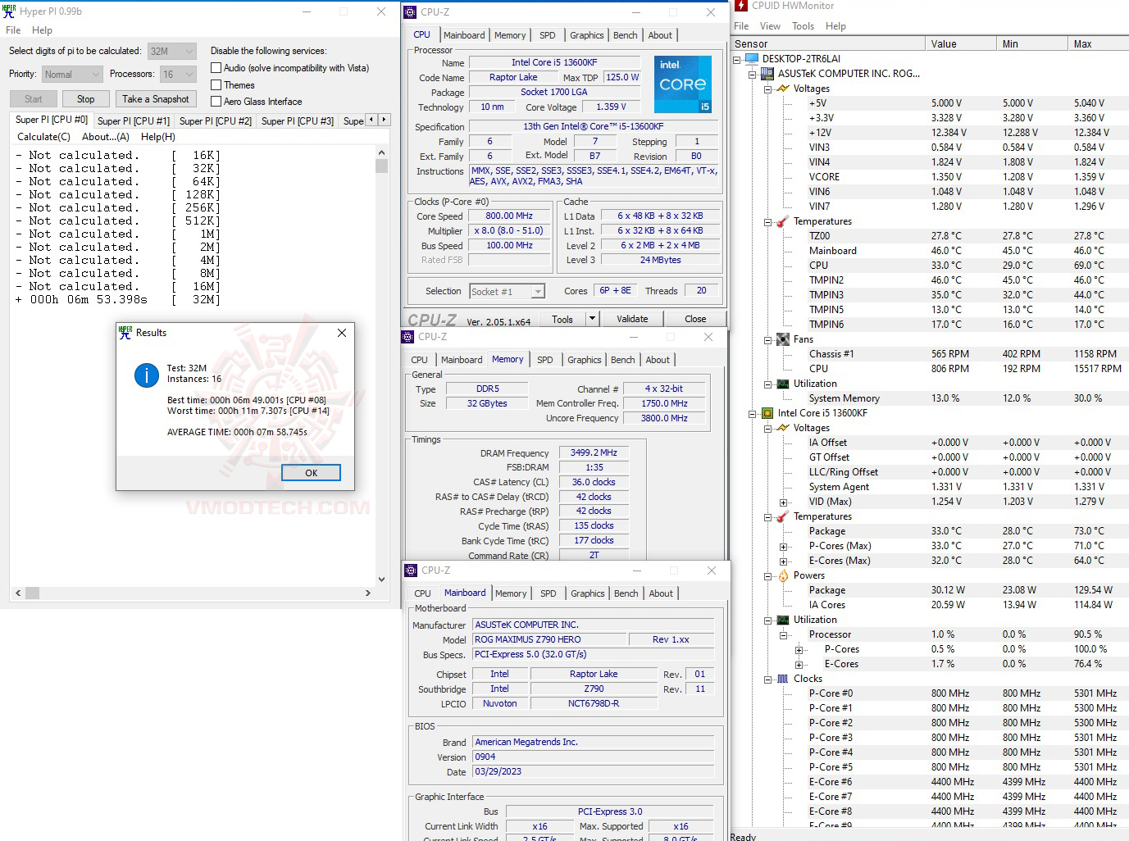The width and height of the screenshot is (1129, 841).
Task: Select the Voltages sensor icon in HWMonitor
Action: tap(781, 88)
